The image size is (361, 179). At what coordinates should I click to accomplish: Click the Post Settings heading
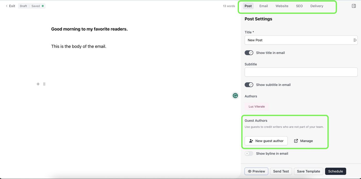tap(258, 19)
